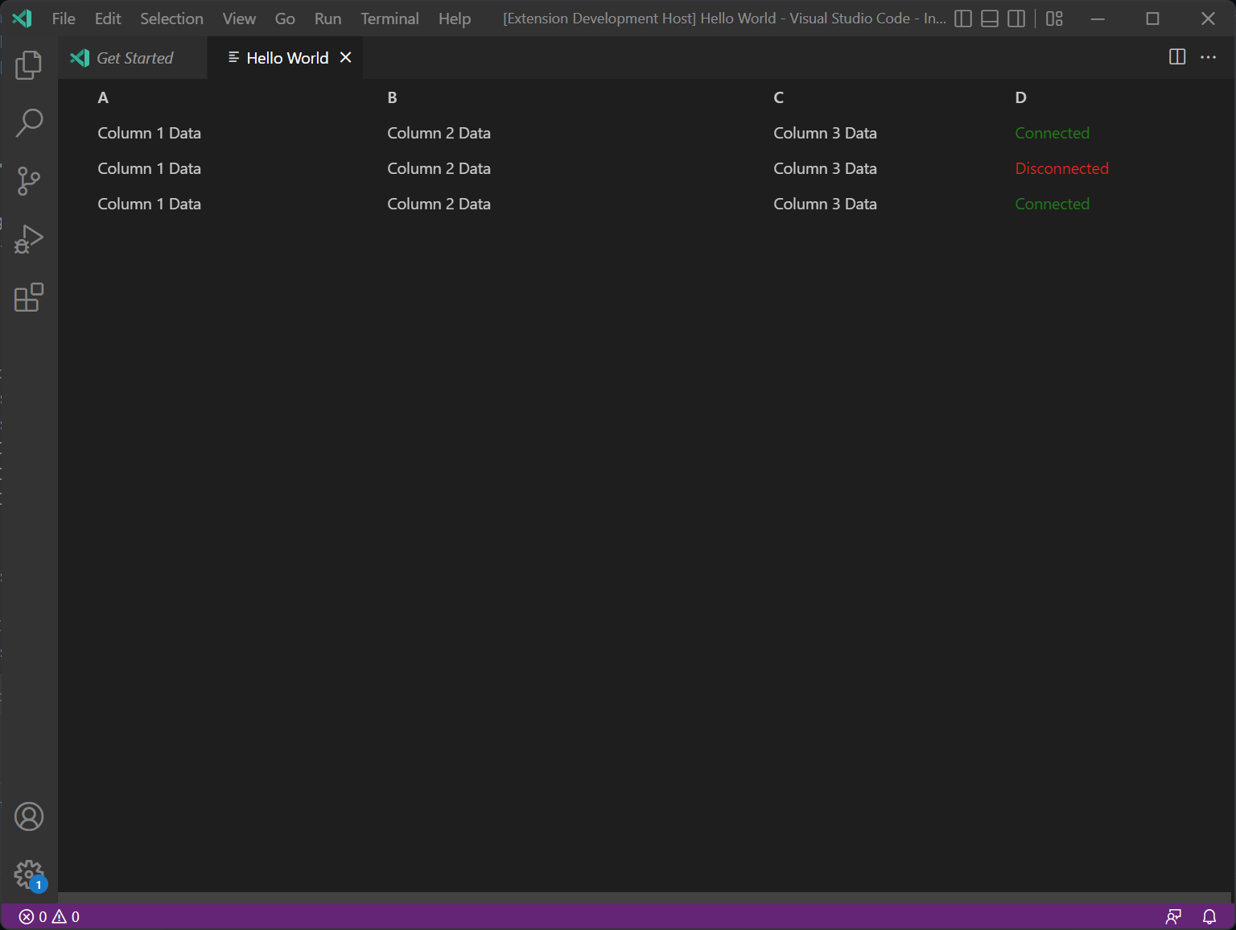The width and height of the screenshot is (1236, 930).
Task: Open the Source Control view
Action: 29,180
